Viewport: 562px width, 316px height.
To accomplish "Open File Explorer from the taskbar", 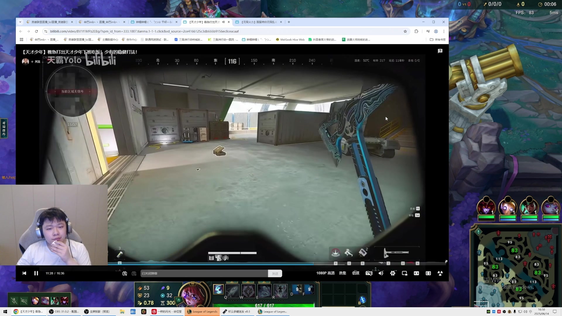I will 122,312.
